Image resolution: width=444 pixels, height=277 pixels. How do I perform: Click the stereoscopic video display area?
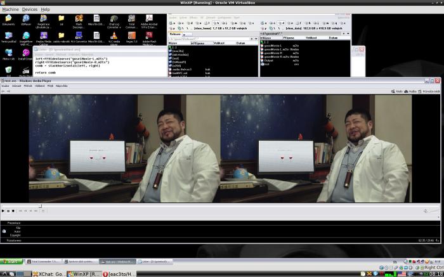220,148
